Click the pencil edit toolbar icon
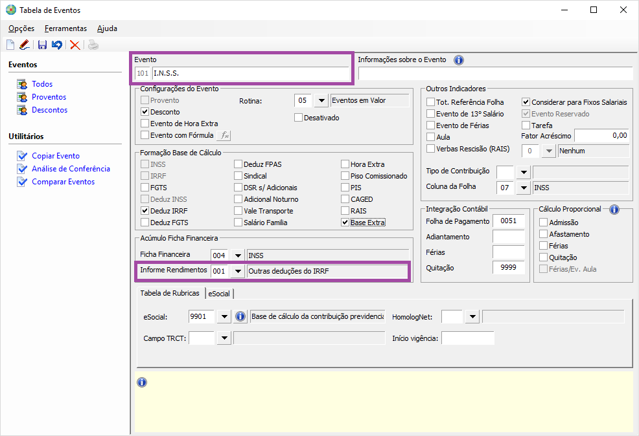Image resolution: width=639 pixels, height=436 pixels. (25, 45)
